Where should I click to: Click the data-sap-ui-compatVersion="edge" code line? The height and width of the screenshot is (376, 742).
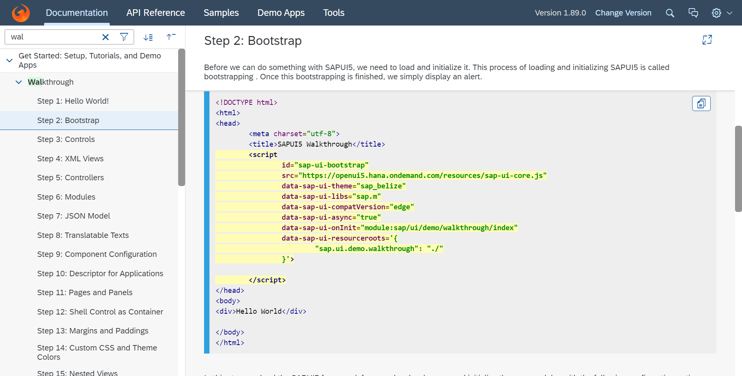[x=348, y=207]
